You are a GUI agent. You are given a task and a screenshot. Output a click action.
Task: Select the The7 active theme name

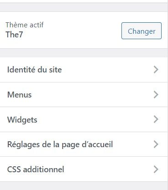click(14, 35)
